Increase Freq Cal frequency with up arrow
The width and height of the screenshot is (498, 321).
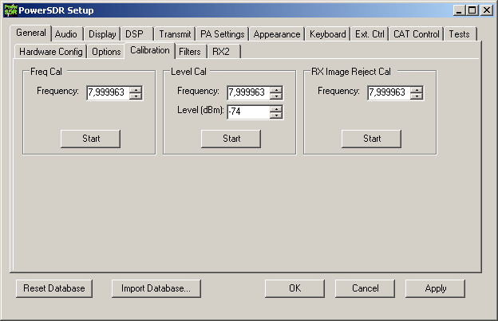[136, 89]
